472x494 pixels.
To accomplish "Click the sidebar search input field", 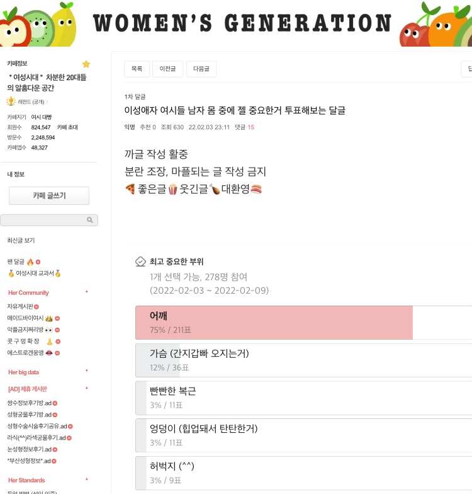I will (x=43, y=220).
